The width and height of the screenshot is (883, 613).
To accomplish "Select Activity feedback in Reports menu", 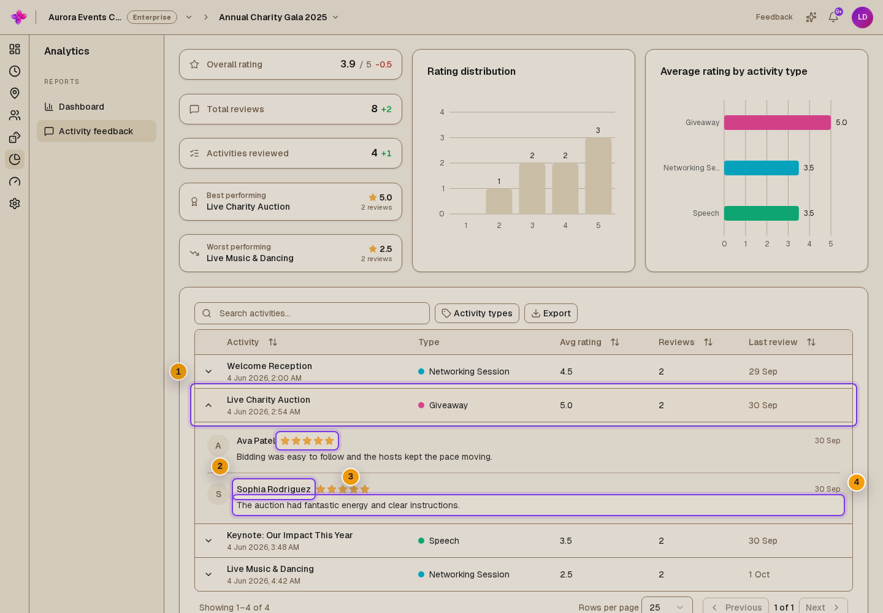I will [96, 131].
